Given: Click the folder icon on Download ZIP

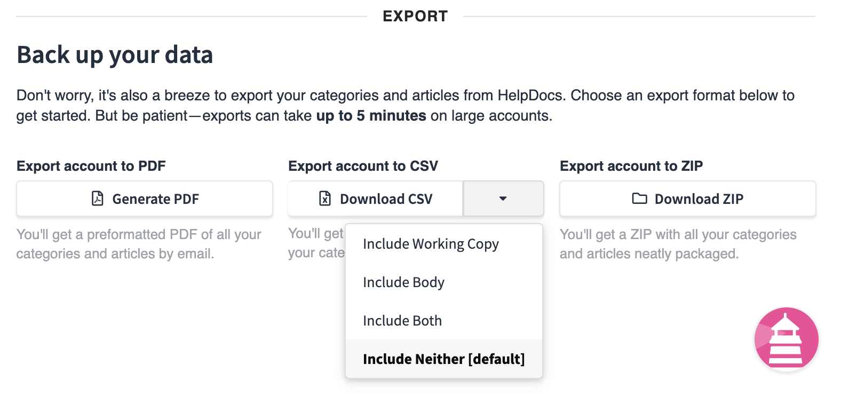Looking at the screenshot, I should tap(640, 199).
